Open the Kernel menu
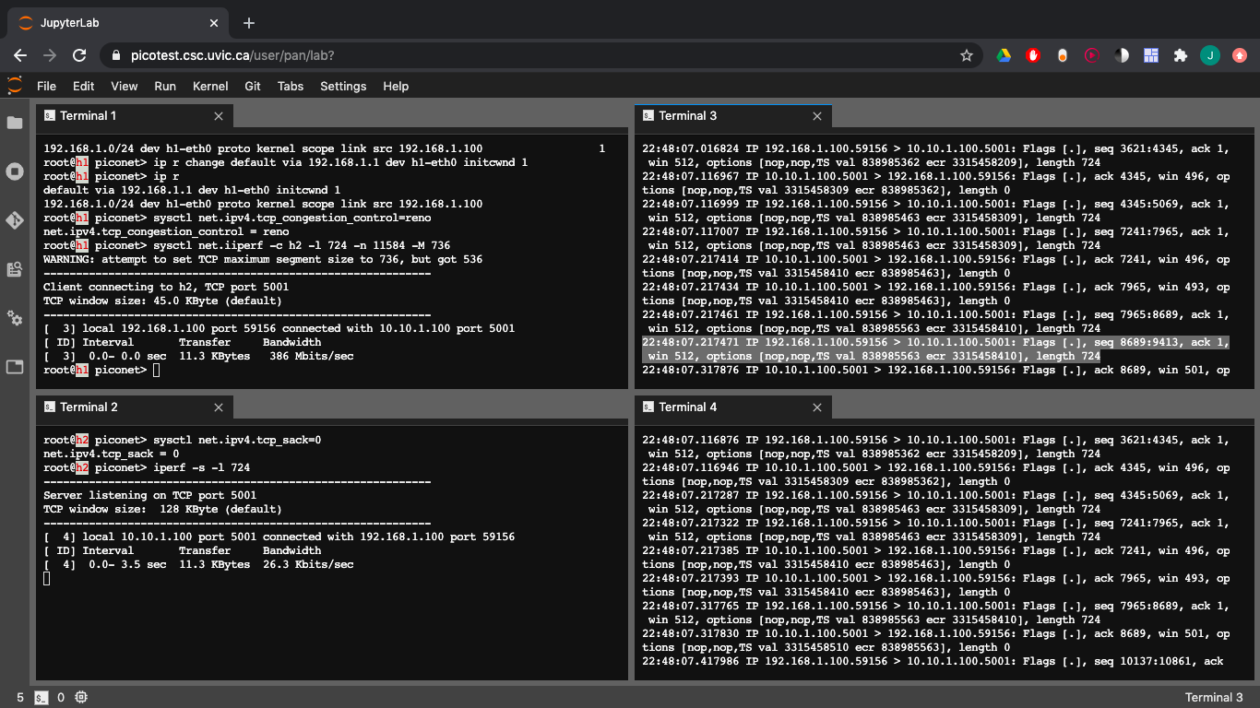This screenshot has width=1260, height=708. pyautogui.click(x=210, y=86)
